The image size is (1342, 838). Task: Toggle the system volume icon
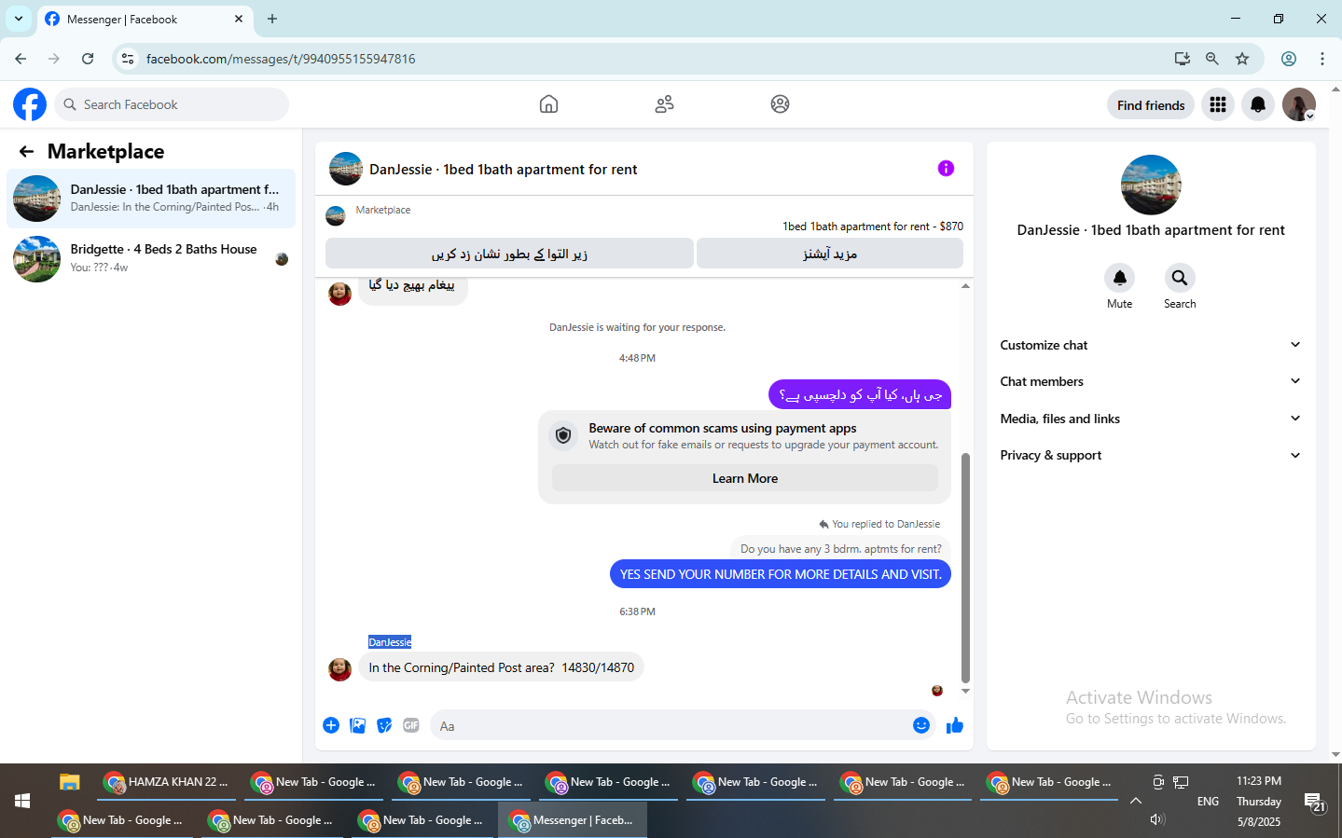pos(1157,819)
